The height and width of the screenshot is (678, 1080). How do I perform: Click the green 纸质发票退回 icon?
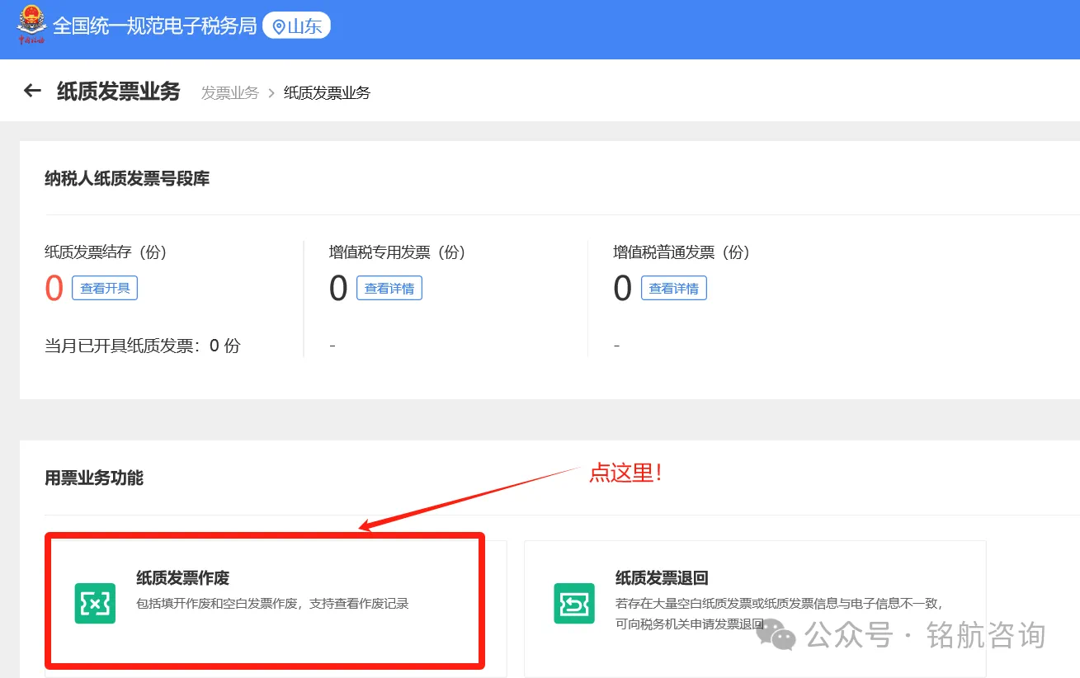point(574,603)
